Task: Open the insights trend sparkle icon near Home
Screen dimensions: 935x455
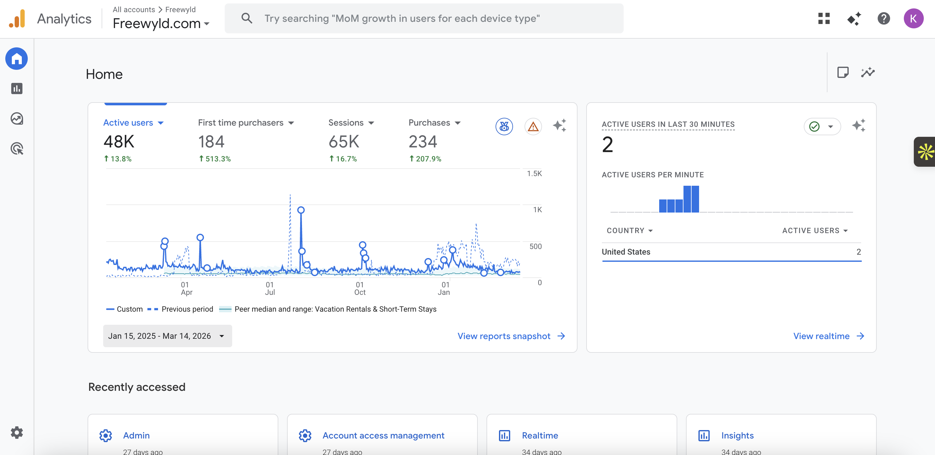Action: tap(868, 72)
